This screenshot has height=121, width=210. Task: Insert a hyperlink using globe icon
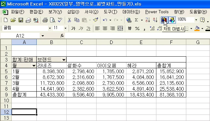pos(129,20)
